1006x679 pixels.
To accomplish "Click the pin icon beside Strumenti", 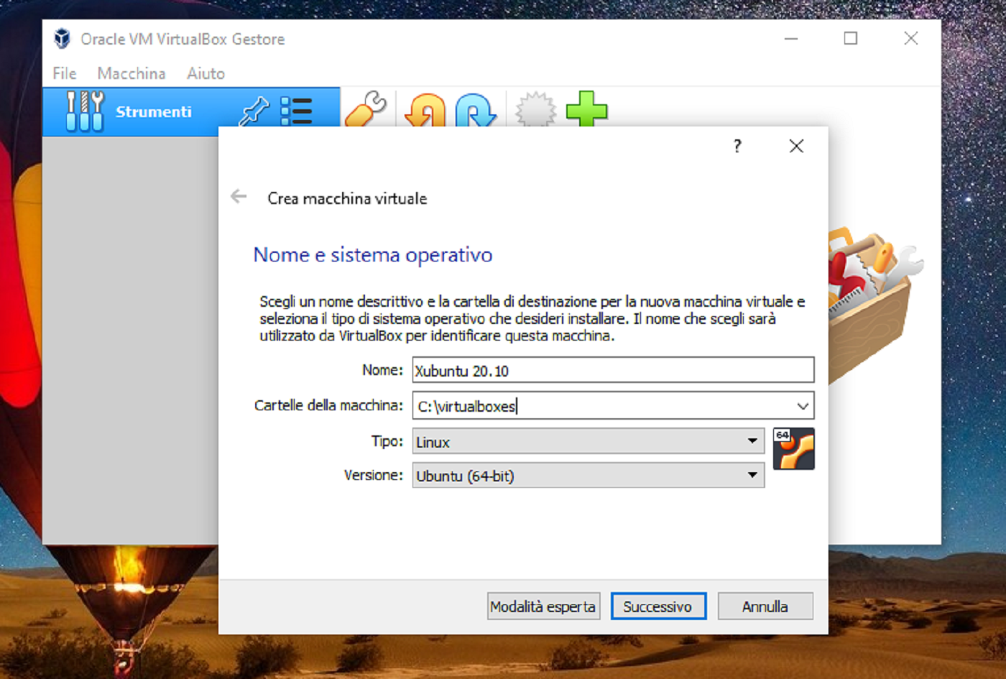I will pos(253,111).
